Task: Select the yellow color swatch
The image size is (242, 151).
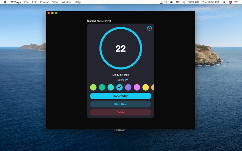Action: pos(146,87)
